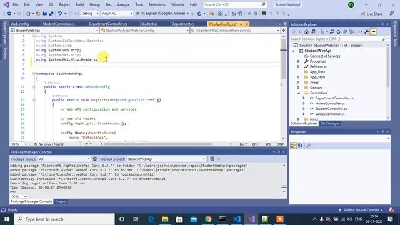The width and height of the screenshot is (400, 225).
Task: Click Categorized view in Properties panel
Action: coord(293,146)
